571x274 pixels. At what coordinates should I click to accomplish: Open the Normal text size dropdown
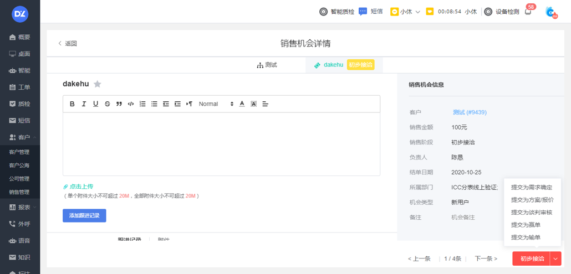click(x=216, y=104)
